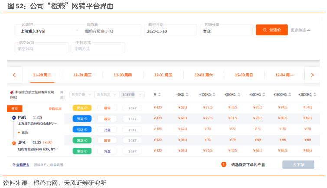Click the orange exclamation warning icon
327x188 pixels.
click(224, 165)
